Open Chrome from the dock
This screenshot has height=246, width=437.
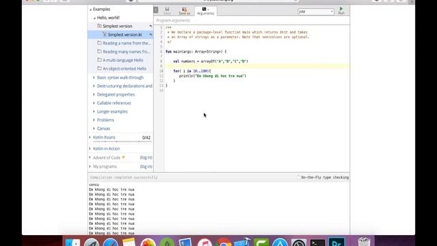coord(223,243)
